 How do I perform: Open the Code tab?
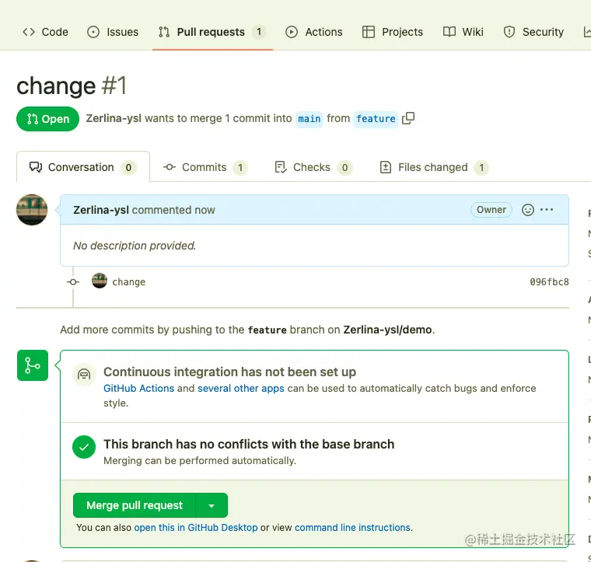tap(45, 32)
